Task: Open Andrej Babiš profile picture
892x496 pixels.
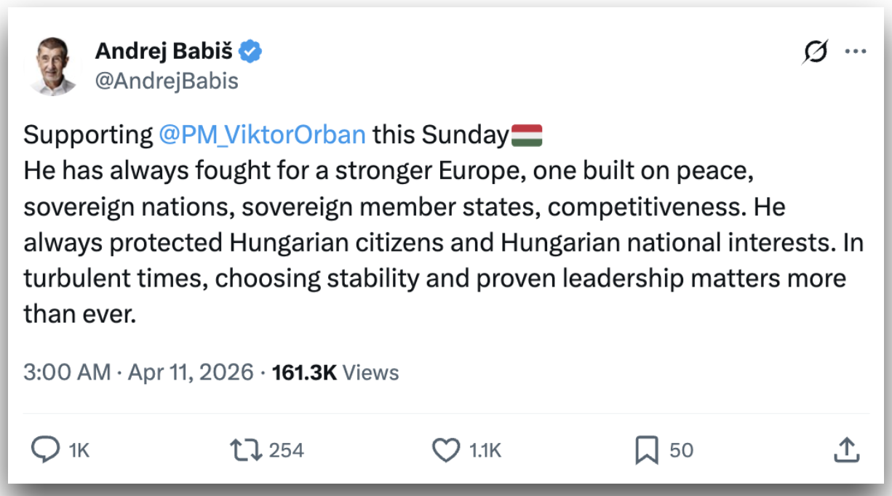Action: click(53, 65)
